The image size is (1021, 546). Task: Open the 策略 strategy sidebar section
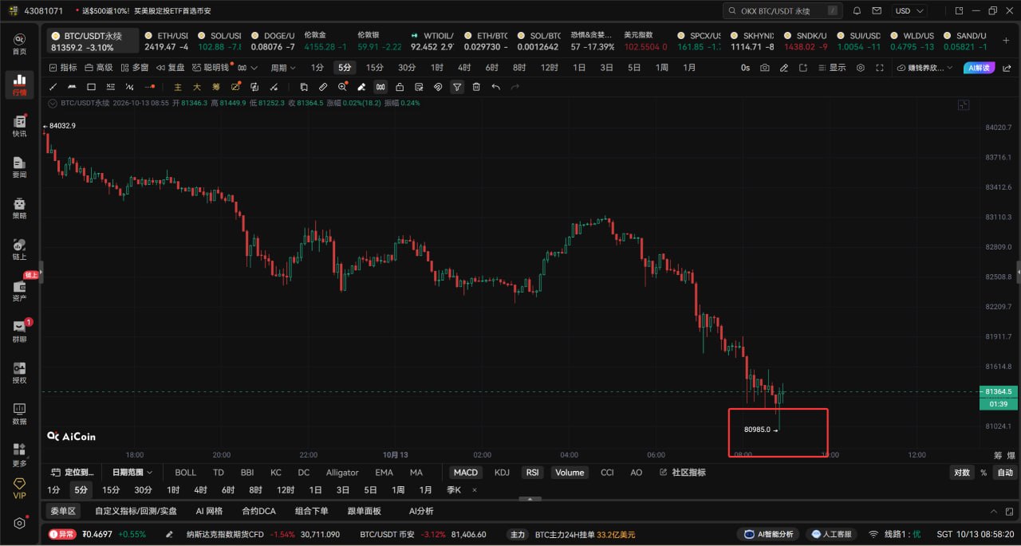19,208
